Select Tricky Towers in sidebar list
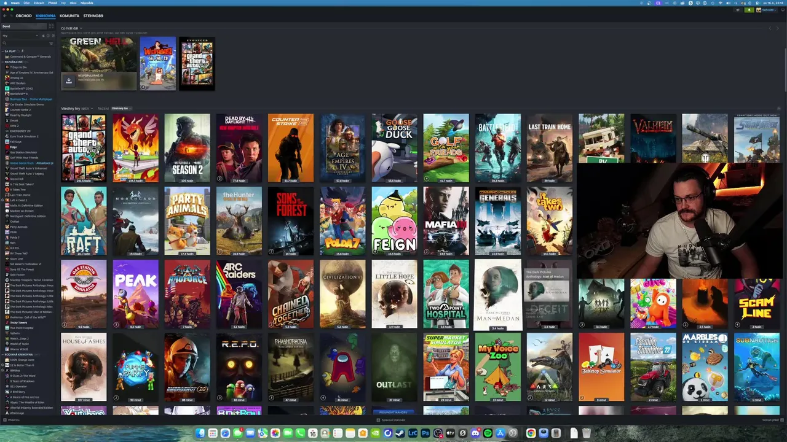The width and height of the screenshot is (787, 442). tap(19, 323)
